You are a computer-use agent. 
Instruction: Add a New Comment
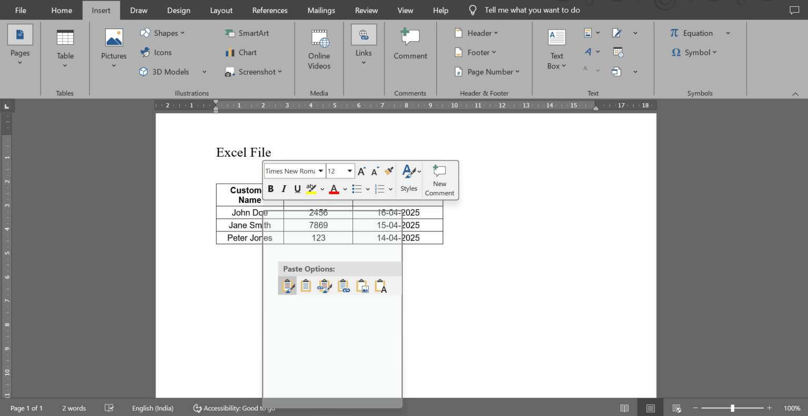pyautogui.click(x=439, y=180)
